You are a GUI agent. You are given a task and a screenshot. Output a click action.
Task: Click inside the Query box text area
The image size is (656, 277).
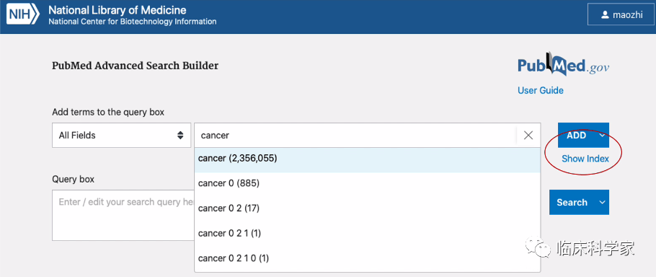point(123,215)
